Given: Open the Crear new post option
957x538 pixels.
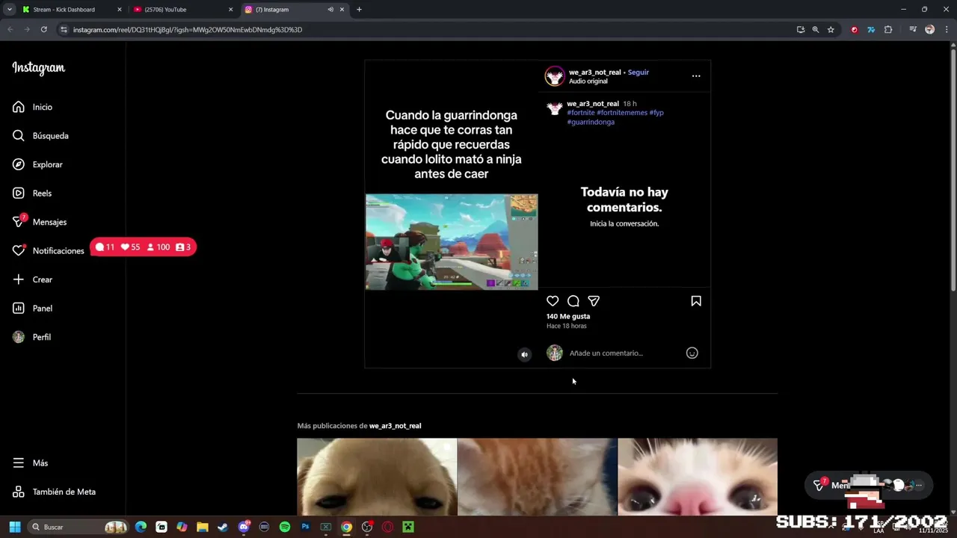Looking at the screenshot, I should [32, 279].
